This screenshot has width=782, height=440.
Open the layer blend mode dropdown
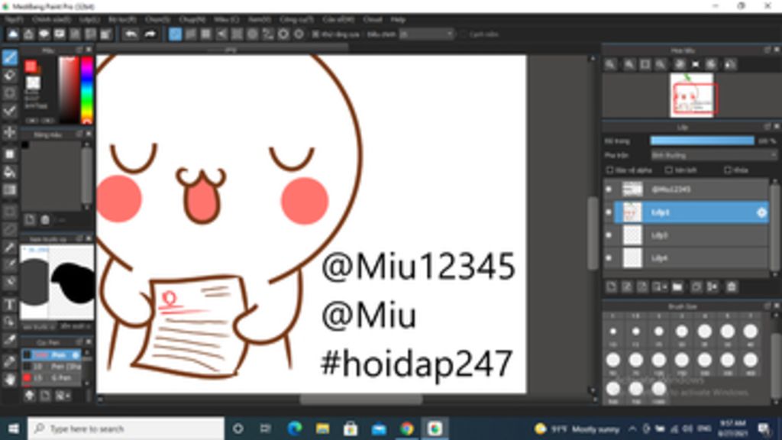point(714,155)
